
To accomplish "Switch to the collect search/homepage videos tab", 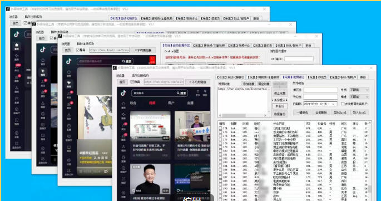I will [264, 77].
